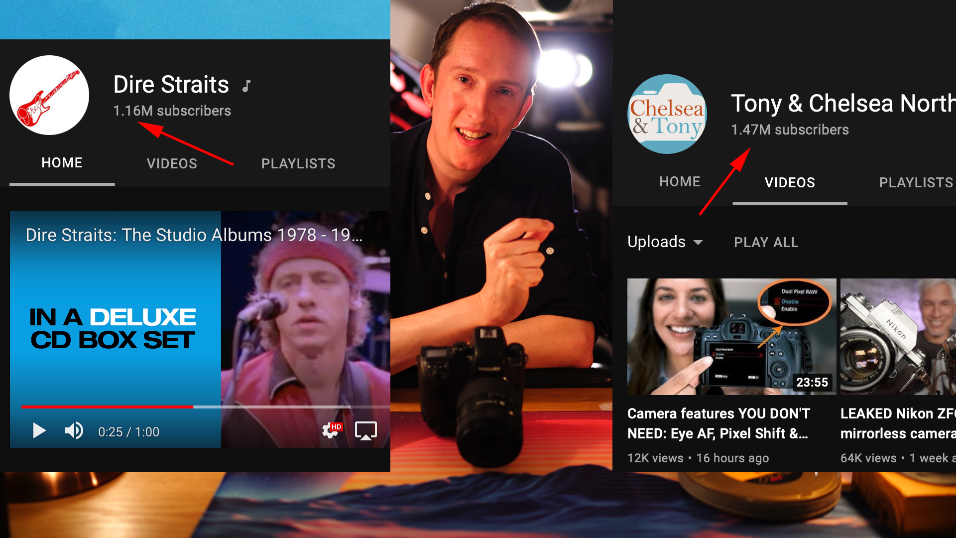Open the LEAKED Nikon video thumbnail
Image resolution: width=956 pixels, height=538 pixels.
point(898,337)
